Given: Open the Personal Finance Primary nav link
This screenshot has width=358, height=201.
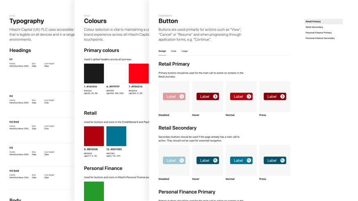Looking at the screenshot, I should [x=319, y=33].
